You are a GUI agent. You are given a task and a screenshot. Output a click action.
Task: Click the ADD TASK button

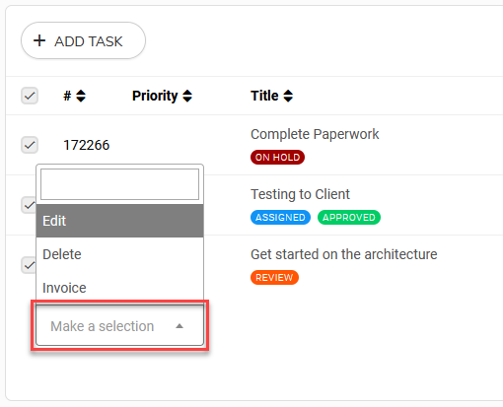coord(83,40)
